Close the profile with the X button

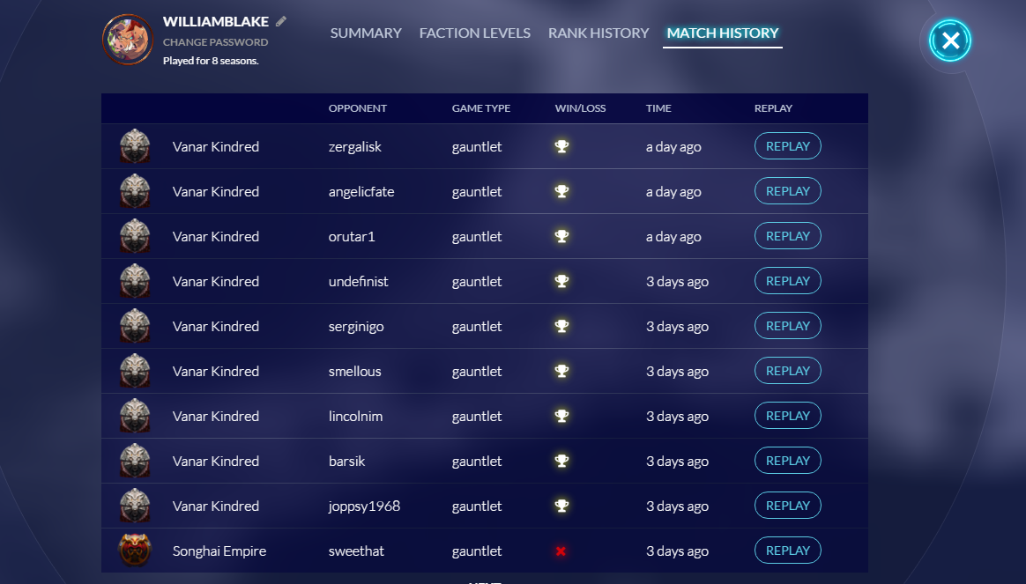point(950,41)
